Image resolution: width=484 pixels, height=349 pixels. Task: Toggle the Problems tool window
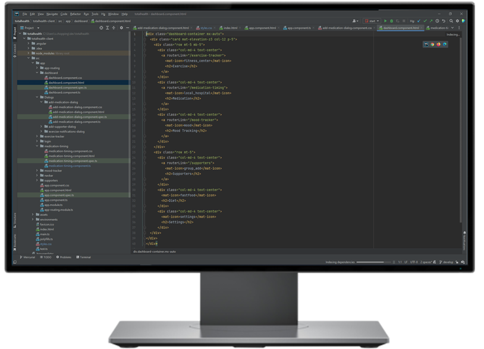pyautogui.click(x=64, y=257)
